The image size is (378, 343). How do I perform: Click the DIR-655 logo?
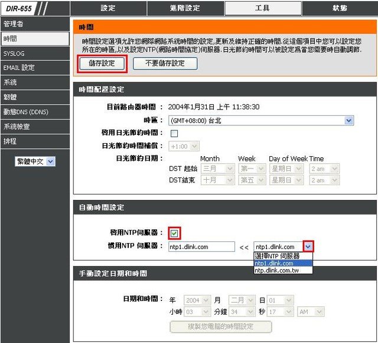[x=19, y=8]
